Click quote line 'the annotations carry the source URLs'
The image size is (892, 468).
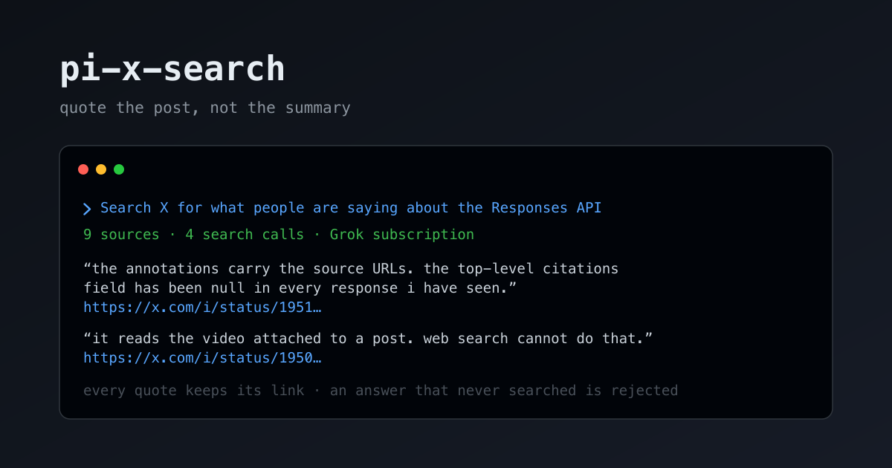pyautogui.click(x=351, y=268)
